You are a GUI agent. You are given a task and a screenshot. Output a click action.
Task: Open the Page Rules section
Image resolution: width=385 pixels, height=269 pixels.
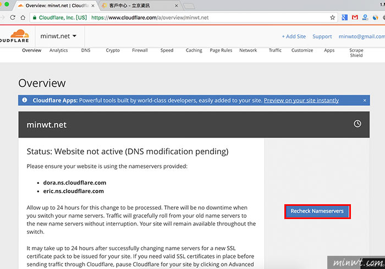[x=221, y=50]
